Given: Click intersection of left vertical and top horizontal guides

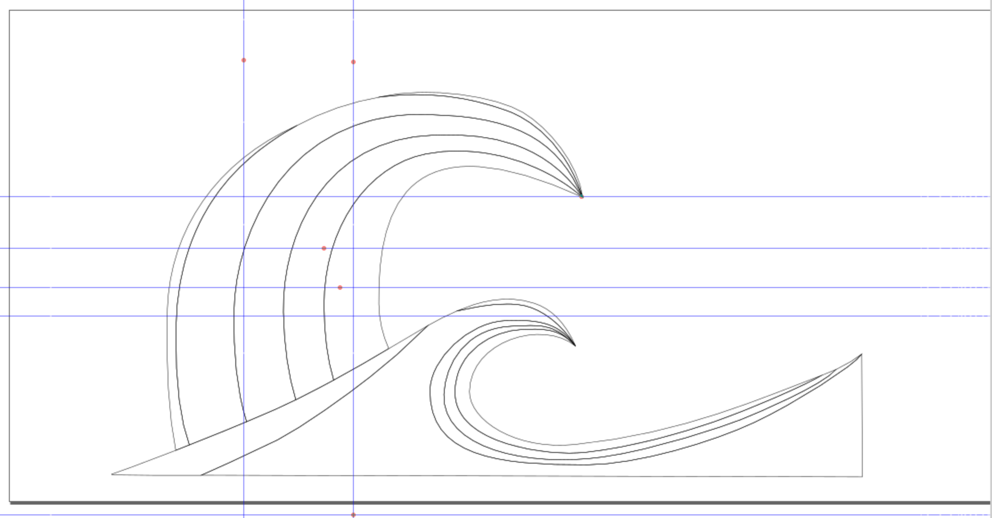Looking at the screenshot, I should pos(244,196).
